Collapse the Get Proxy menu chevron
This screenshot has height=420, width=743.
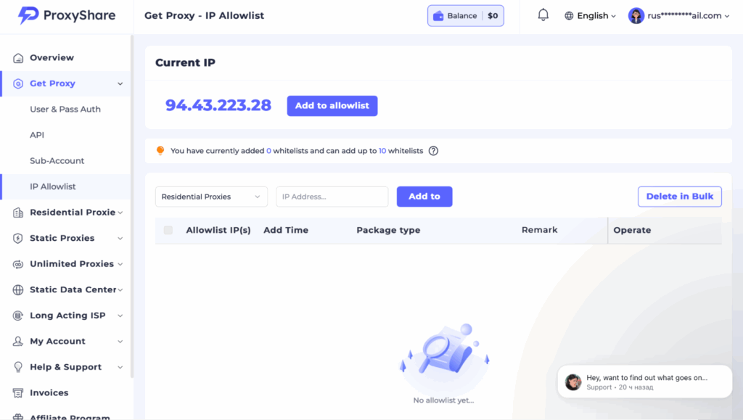coord(120,84)
